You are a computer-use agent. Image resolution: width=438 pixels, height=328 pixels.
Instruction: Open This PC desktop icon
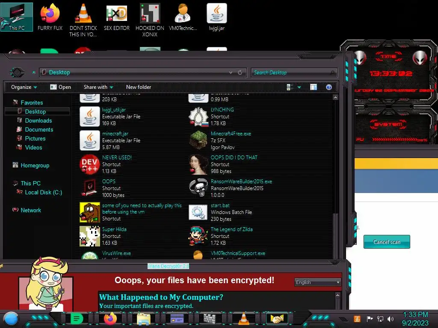[17, 17]
